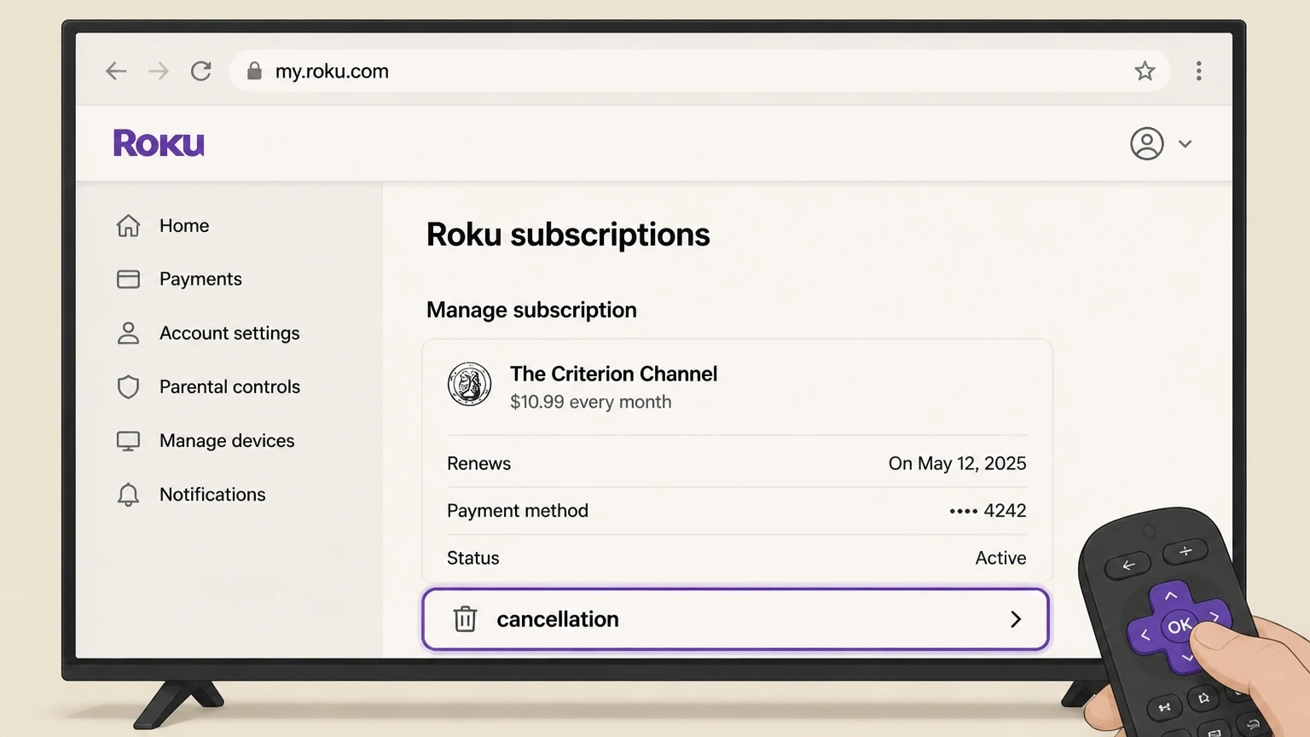Click the Criterion Channel logo

point(469,384)
